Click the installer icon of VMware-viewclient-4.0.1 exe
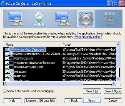This screenshot has width=125, height=106. (11, 54)
